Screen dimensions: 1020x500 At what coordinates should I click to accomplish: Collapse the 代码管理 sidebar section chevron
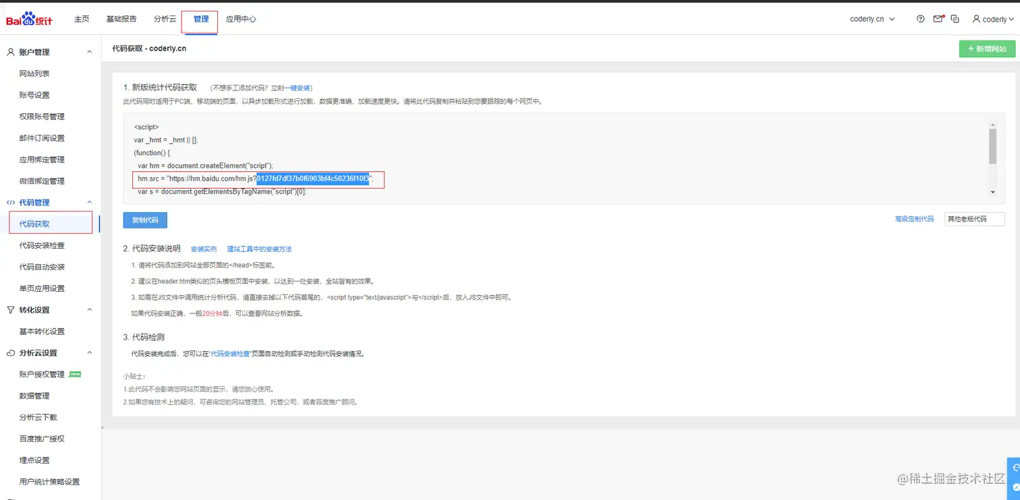point(90,202)
